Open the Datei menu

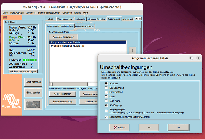[5, 13]
